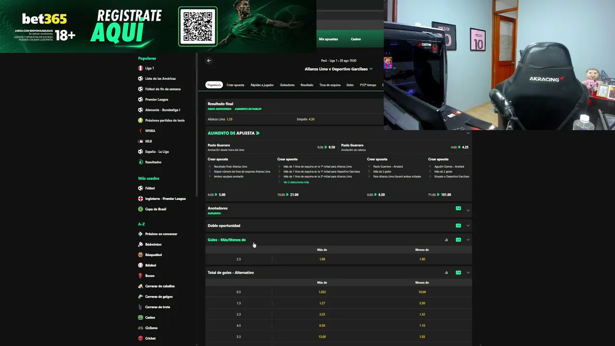Pick the 9.50 boosted Paolo Guerrero odds
This screenshot has height=346, width=615.
332,147
